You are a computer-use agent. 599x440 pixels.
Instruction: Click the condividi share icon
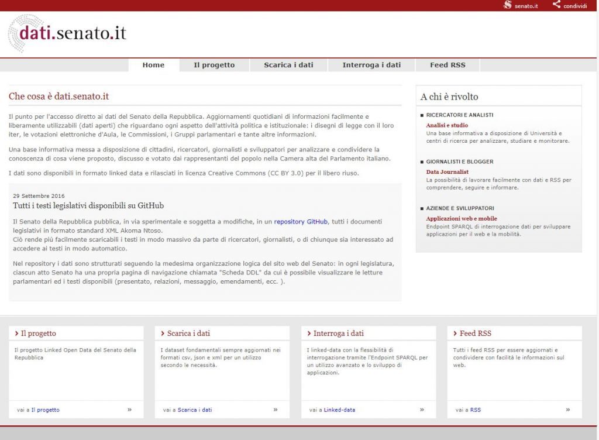coord(557,5)
